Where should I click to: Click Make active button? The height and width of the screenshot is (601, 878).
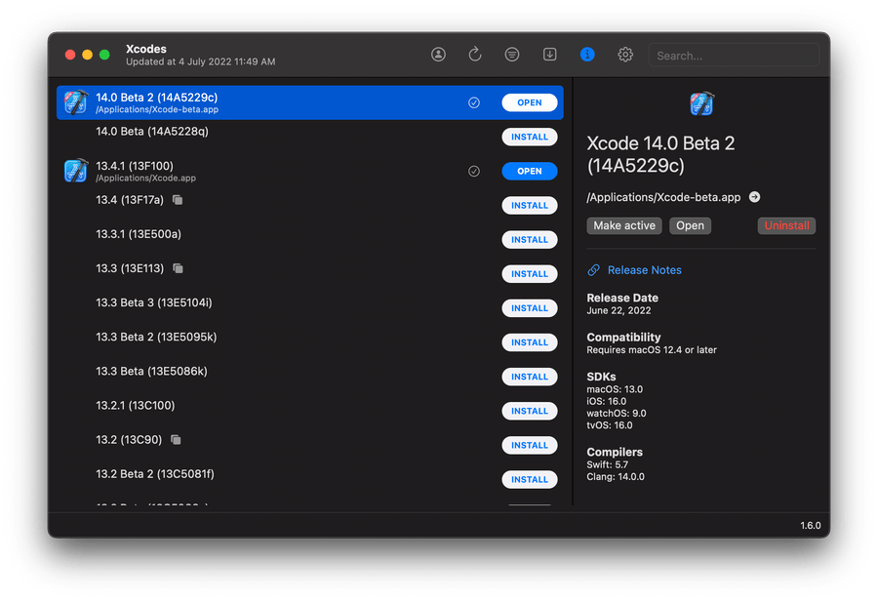[x=623, y=225]
